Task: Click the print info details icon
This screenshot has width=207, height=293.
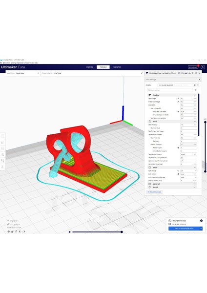Action: 201,221
